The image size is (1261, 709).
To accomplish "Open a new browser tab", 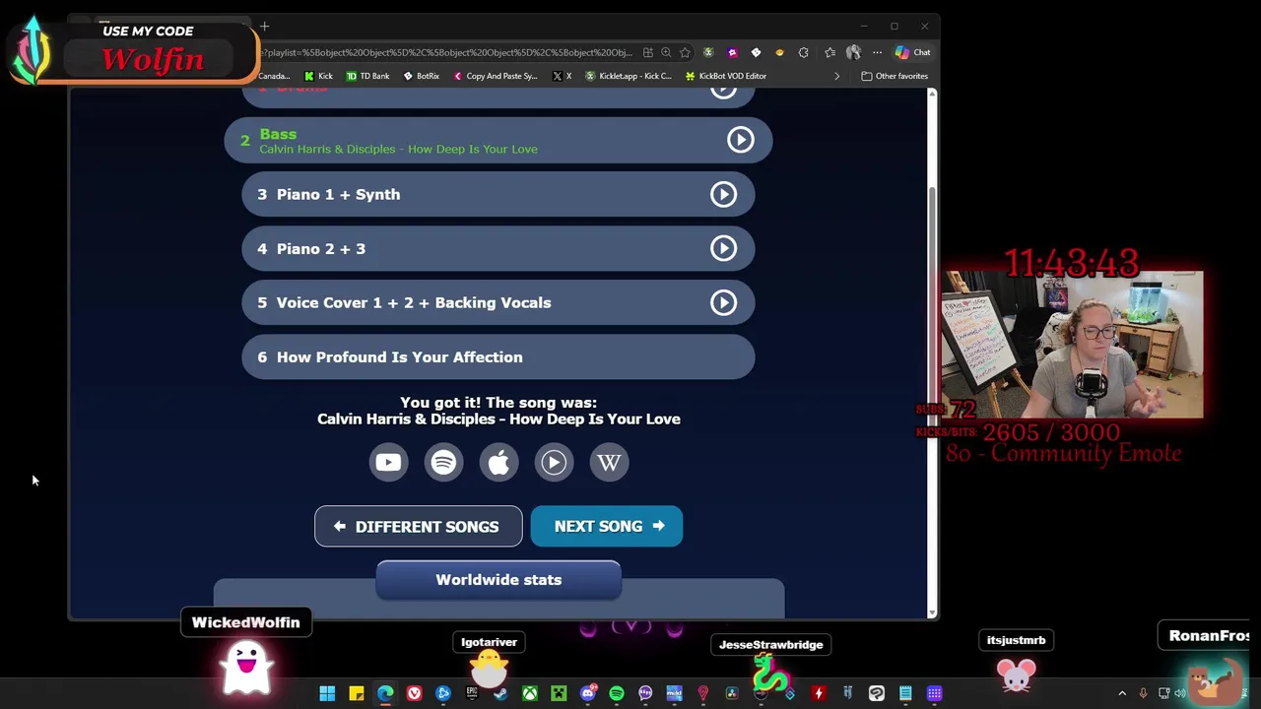I will [264, 27].
